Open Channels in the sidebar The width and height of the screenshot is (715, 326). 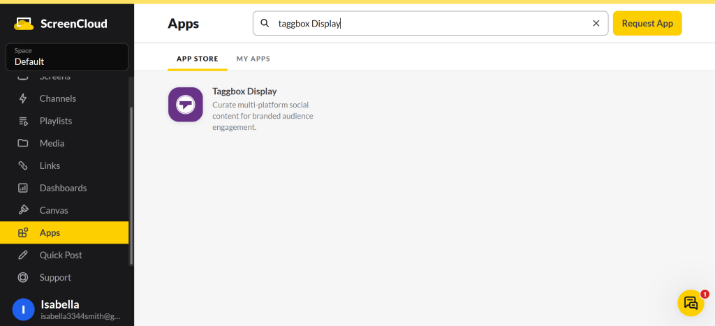pos(64,98)
